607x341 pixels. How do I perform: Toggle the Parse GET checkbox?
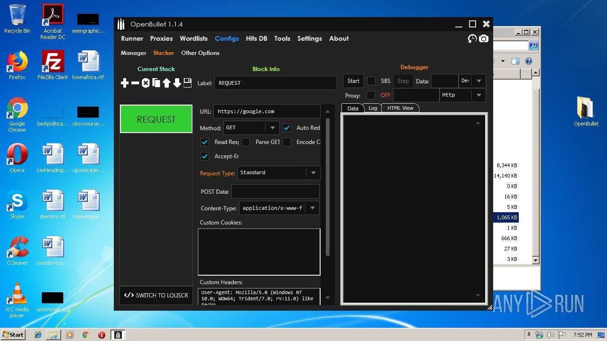coord(246,142)
